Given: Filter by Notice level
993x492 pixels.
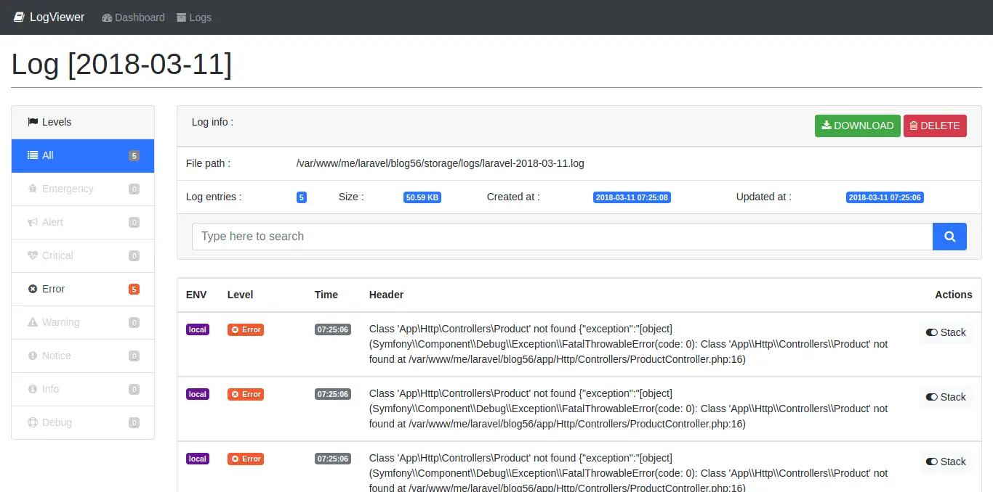Looking at the screenshot, I should pyautogui.click(x=83, y=356).
